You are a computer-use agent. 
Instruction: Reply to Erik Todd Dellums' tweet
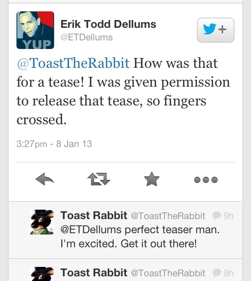pos(44,180)
